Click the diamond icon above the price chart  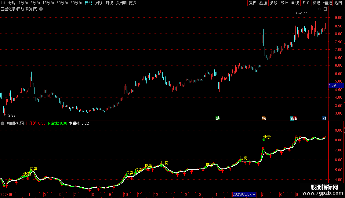tap(320, 9)
